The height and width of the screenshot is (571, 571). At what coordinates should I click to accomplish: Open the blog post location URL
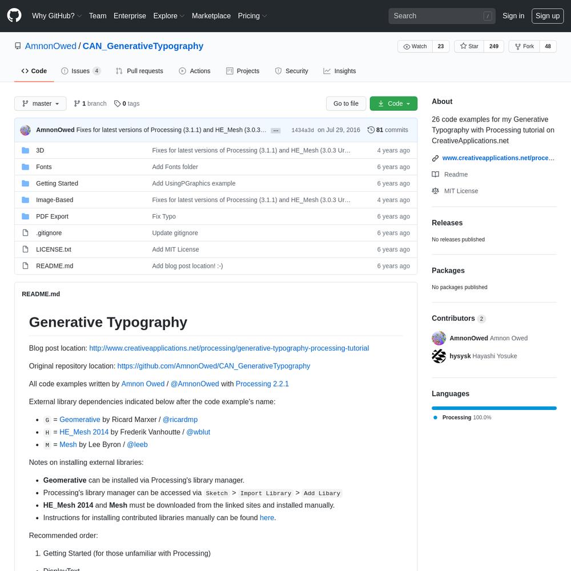[x=229, y=348]
